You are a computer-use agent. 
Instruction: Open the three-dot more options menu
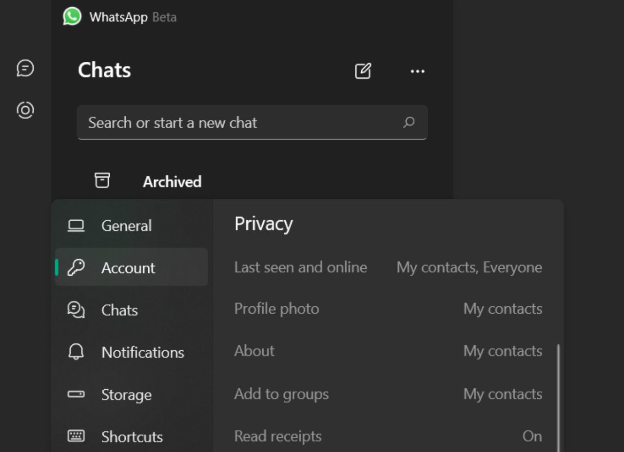417,71
